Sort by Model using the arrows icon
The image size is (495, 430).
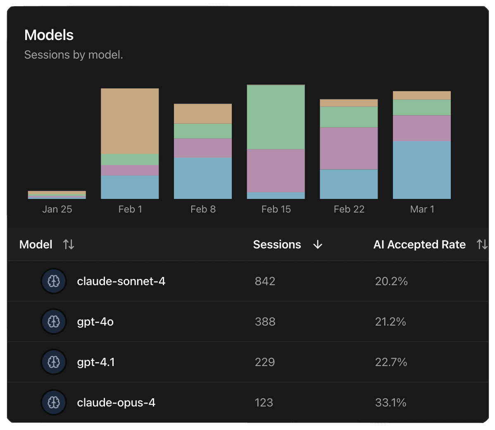69,245
